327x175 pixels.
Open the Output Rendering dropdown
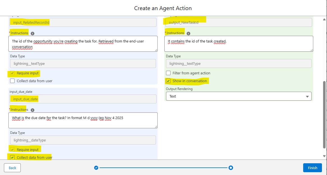tap(238, 96)
